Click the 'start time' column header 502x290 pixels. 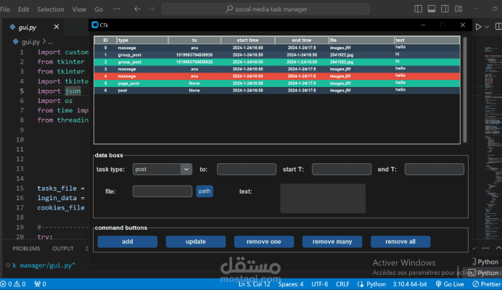click(x=247, y=41)
